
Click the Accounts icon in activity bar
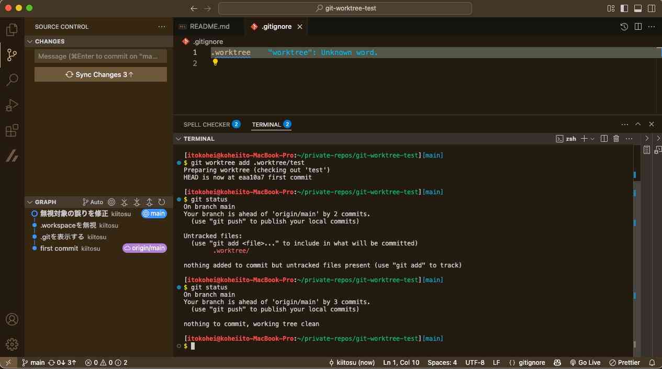(12, 319)
